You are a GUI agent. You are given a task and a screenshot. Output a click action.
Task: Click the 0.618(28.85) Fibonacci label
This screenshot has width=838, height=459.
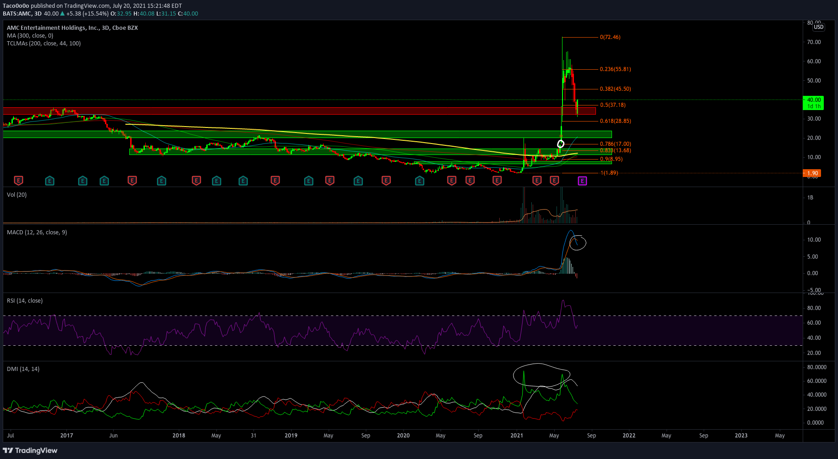(615, 121)
